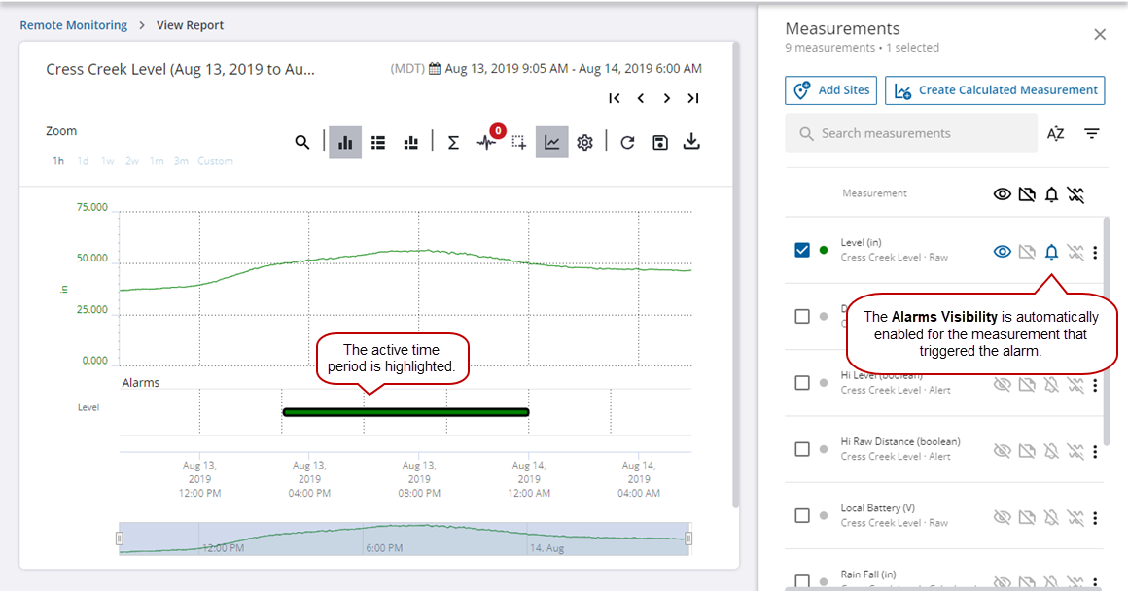This screenshot has width=1128, height=591.
Task: Open chart settings gear icon
Action: pyautogui.click(x=584, y=143)
